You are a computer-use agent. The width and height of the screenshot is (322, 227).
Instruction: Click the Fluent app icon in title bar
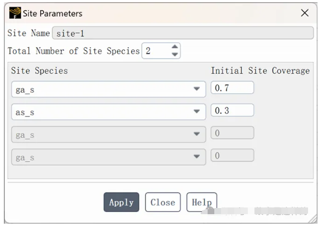15,13
